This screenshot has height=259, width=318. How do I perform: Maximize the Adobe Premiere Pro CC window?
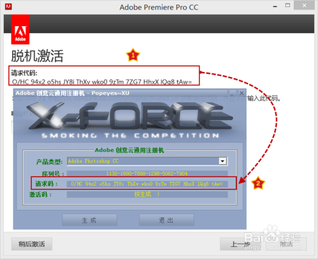click(x=287, y=6)
